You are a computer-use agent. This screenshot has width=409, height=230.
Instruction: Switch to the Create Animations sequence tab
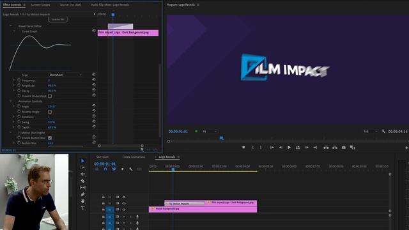(x=134, y=157)
